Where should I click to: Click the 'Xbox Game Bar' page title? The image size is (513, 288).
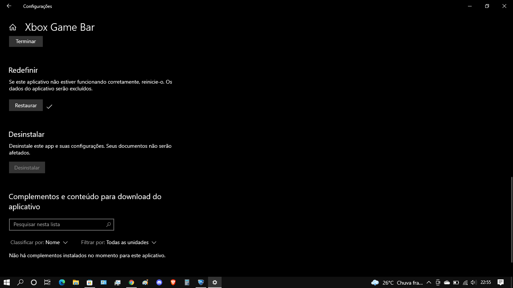pos(60,27)
